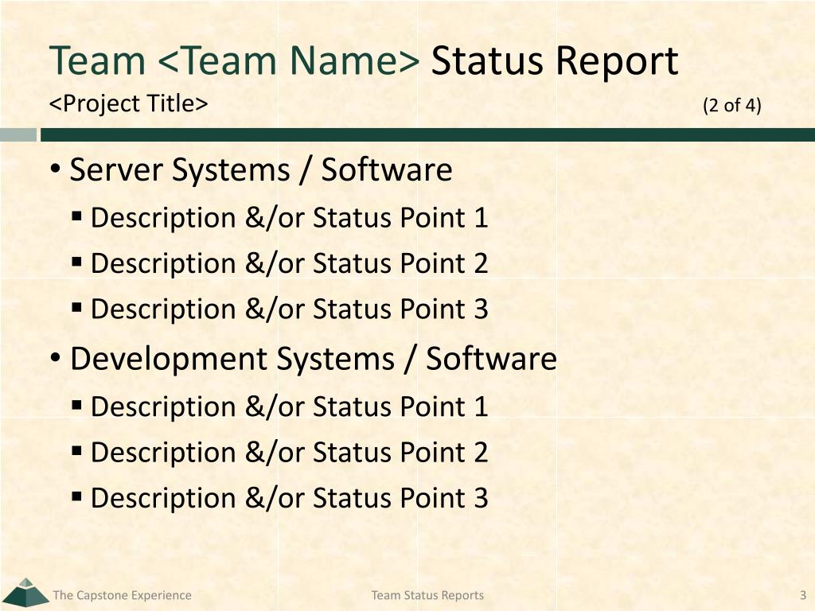Select 'Description &/or Status Point 2' under Server Systems
815x611 pixels.
click(290, 263)
